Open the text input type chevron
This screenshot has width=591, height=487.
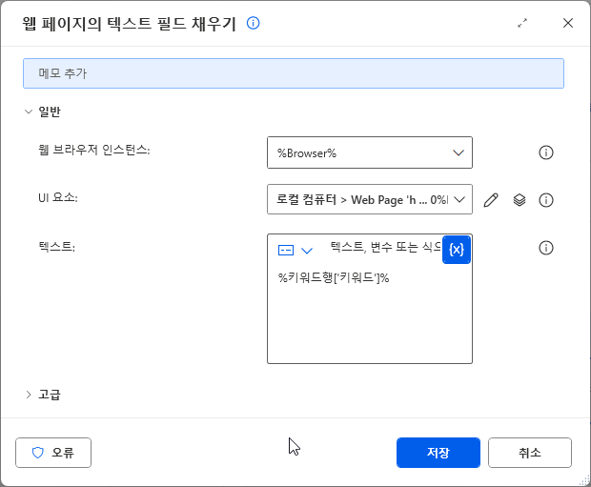tap(307, 251)
